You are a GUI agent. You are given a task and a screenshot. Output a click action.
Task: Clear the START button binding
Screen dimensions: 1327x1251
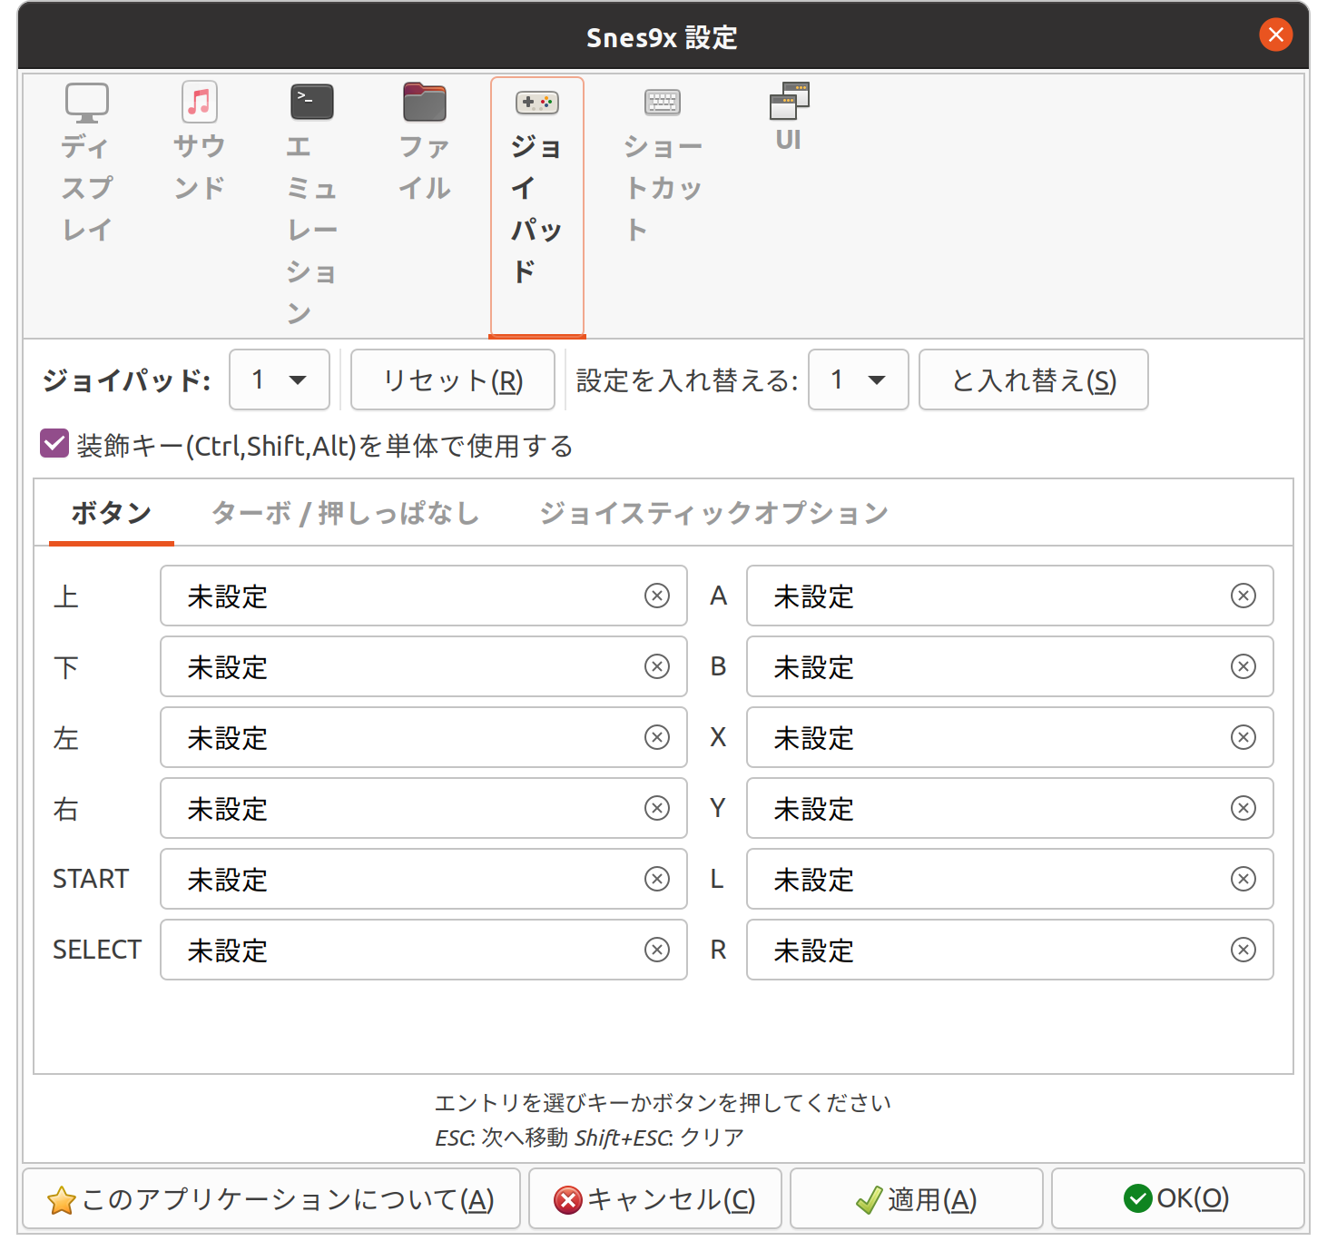pos(657,879)
